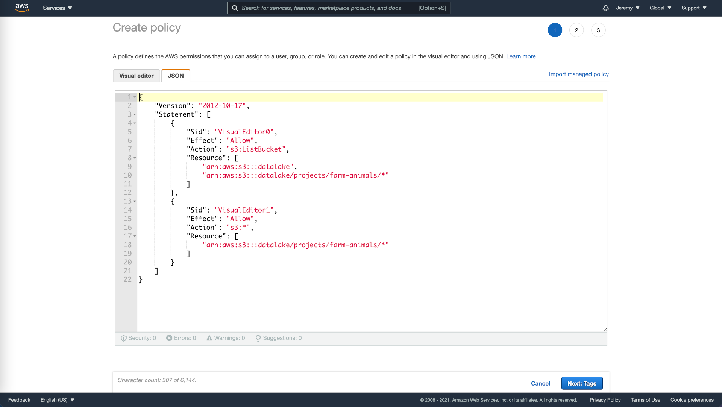
Task: Collapse the code fold at line 1
Action: 135,97
